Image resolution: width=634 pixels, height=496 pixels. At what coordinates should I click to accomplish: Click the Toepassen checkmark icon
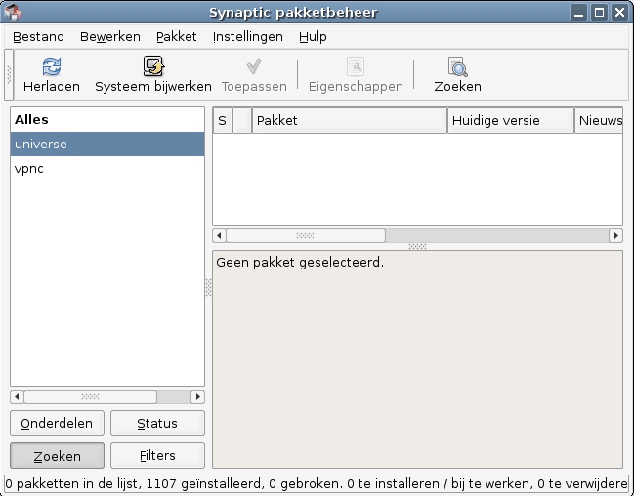[x=254, y=66]
